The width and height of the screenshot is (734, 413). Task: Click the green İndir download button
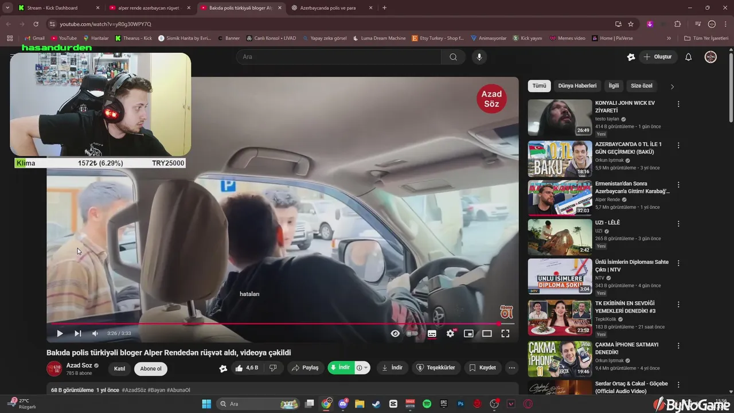pyautogui.click(x=341, y=368)
